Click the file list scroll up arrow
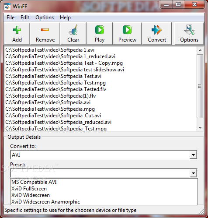208x218 pixels. [200, 50]
